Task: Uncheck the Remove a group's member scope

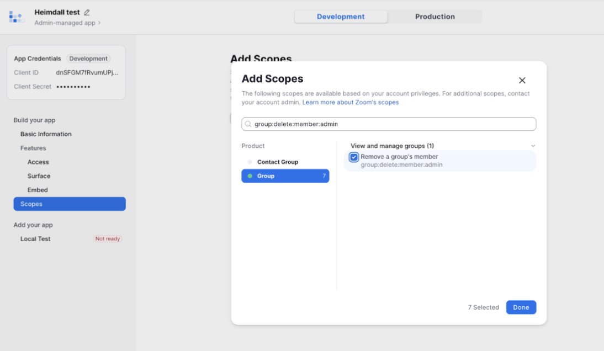Action: pyautogui.click(x=353, y=157)
